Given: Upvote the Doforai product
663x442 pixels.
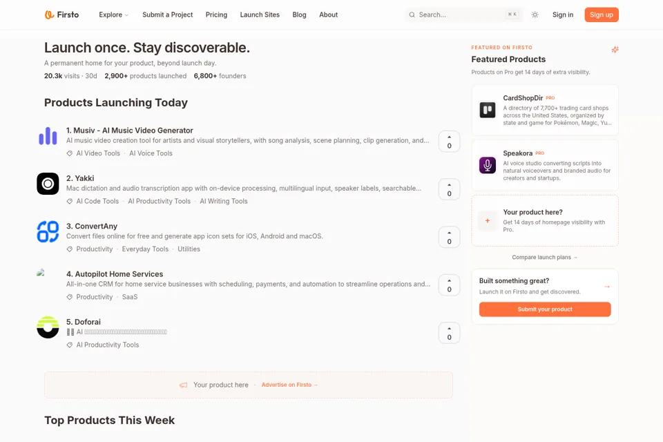Looking at the screenshot, I should (x=449, y=332).
